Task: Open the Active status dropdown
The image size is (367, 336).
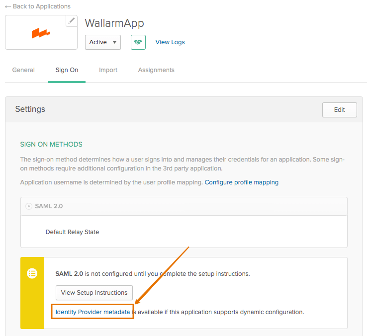Action: (103, 42)
